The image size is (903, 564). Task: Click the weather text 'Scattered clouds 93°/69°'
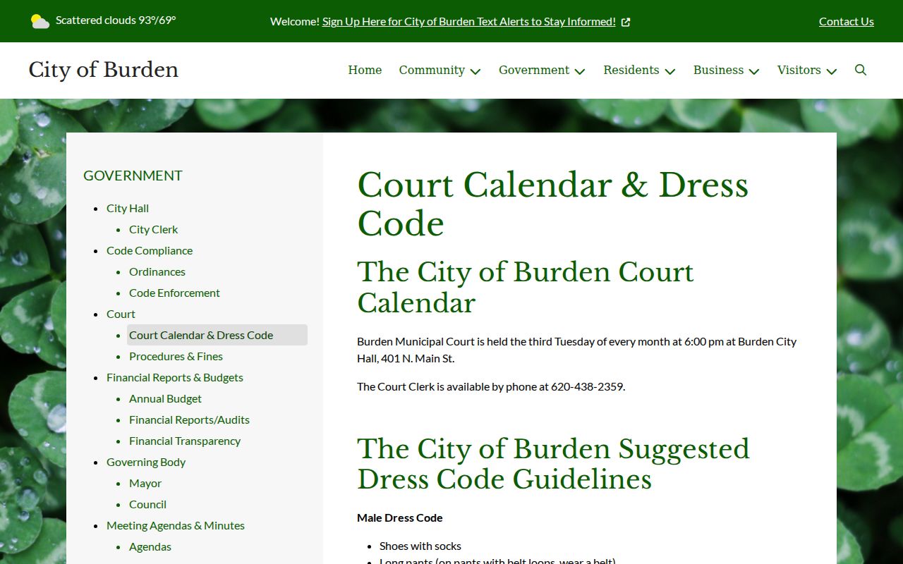pos(116,20)
